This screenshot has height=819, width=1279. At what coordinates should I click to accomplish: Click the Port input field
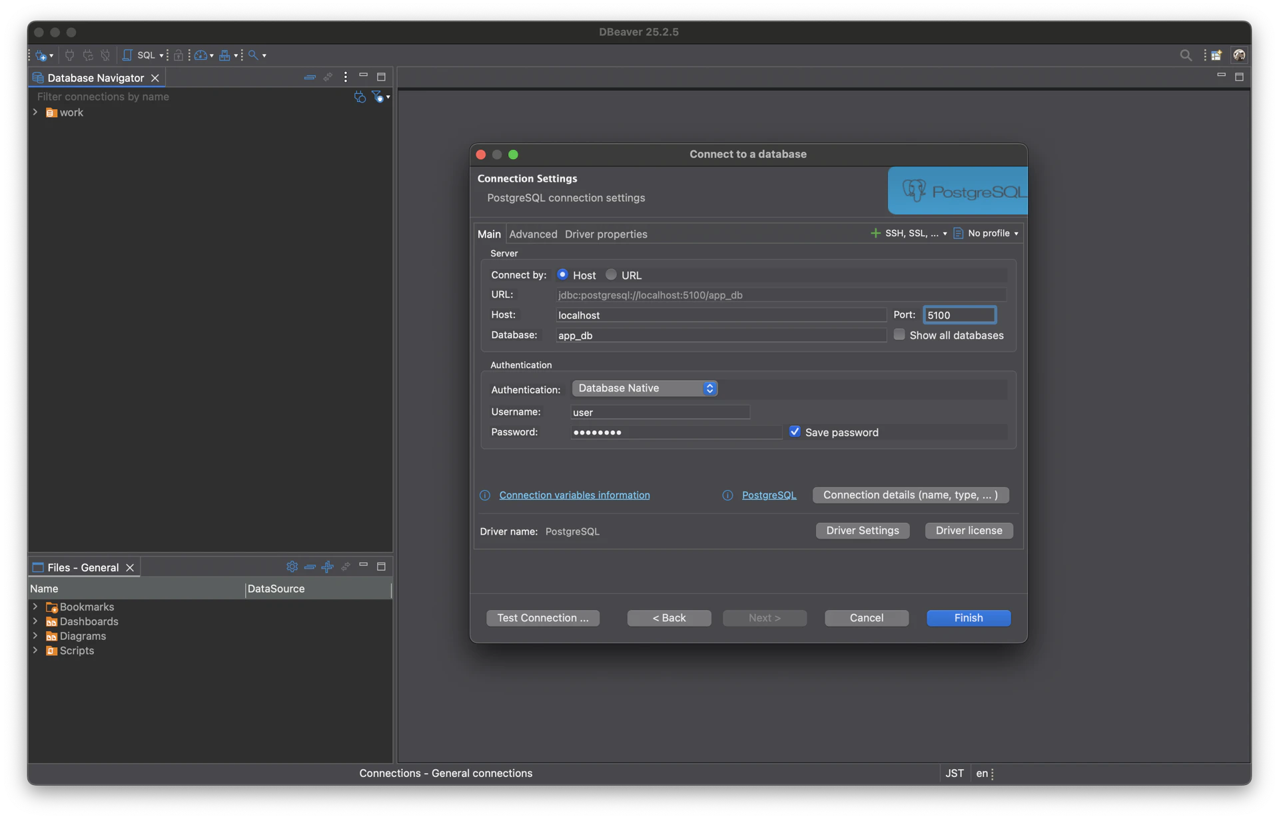tap(959, 315)
